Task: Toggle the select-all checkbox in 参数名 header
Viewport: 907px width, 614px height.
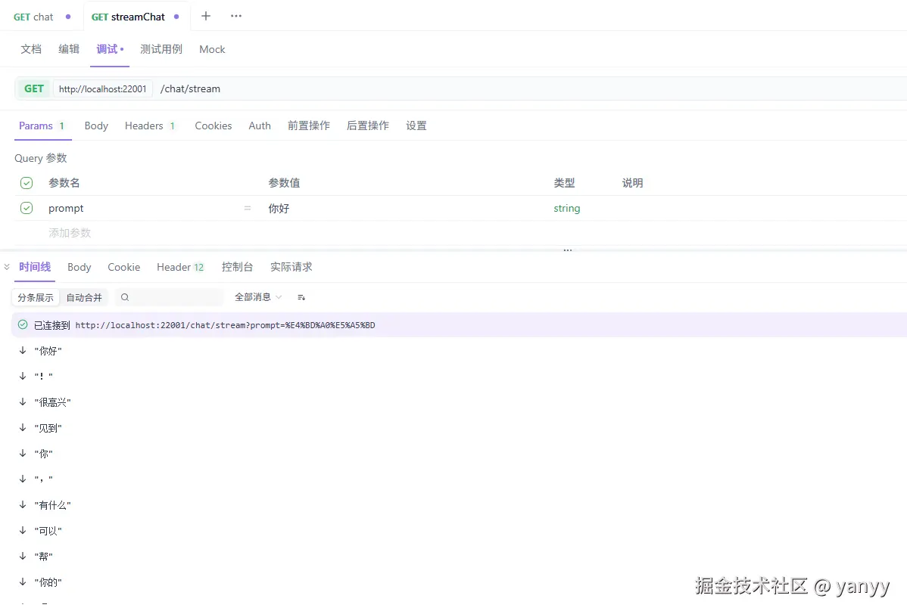Action: [26, 183]
